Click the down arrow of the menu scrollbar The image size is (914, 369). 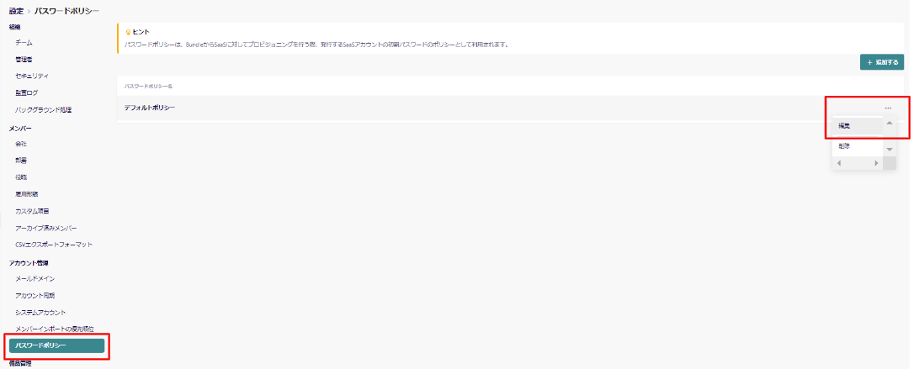click(x=890, y=150)
